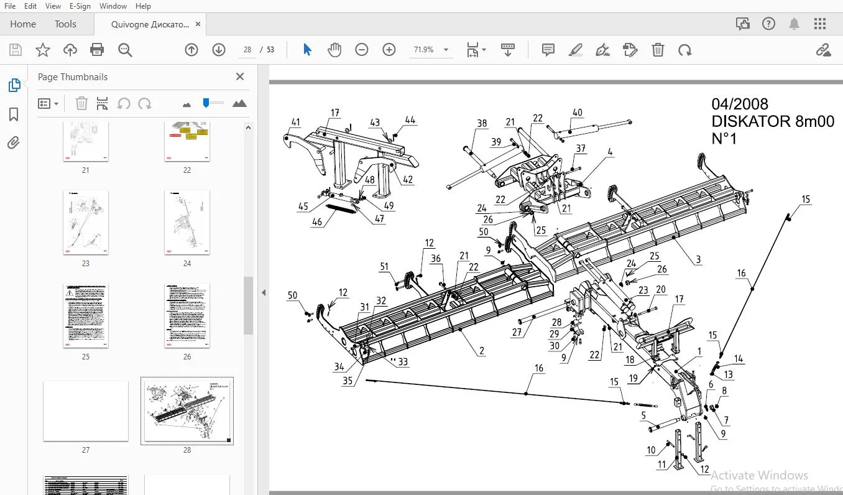Close the Quivogne document tab
This screenshot has width=843, height=495.
198,24
